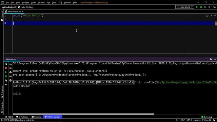
Task: Click the yellow warning stripe in editor scrollbar
Action: (216, 23)
